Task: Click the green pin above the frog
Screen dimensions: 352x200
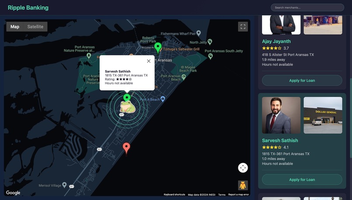Action: [127, 97]
